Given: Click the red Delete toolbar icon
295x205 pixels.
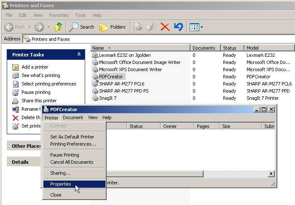Looking at the screenshot, I should click(165, 27).
